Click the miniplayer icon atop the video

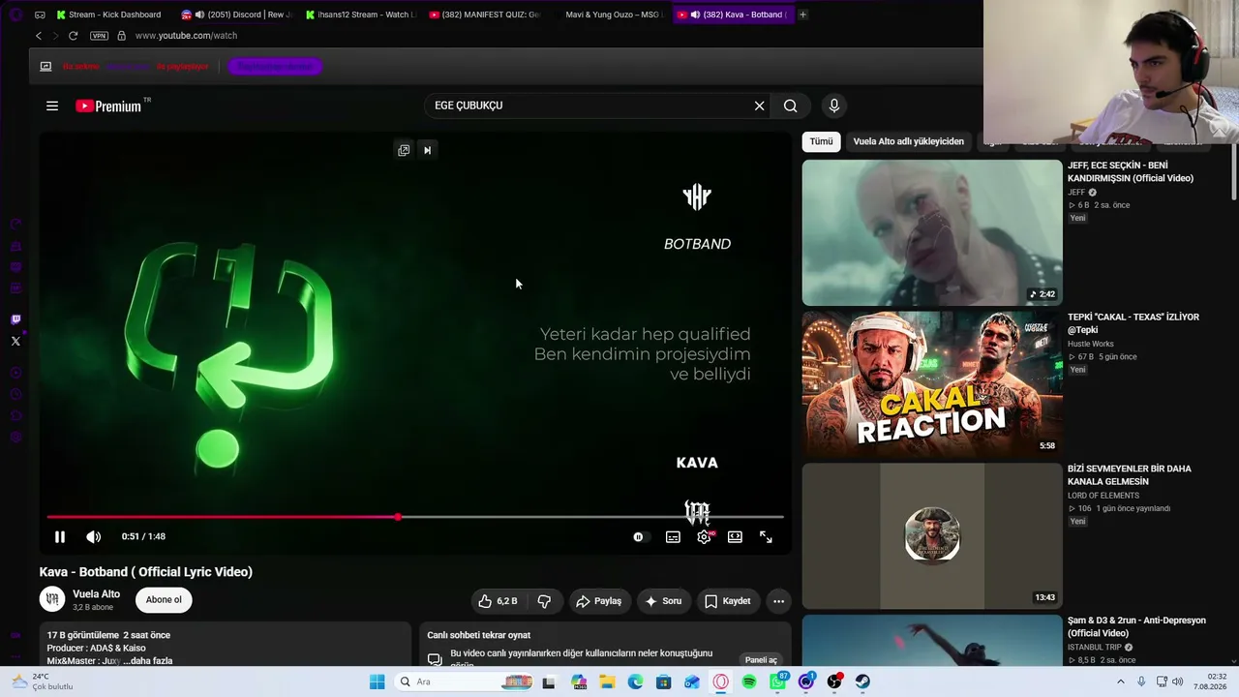pos(404,150)
